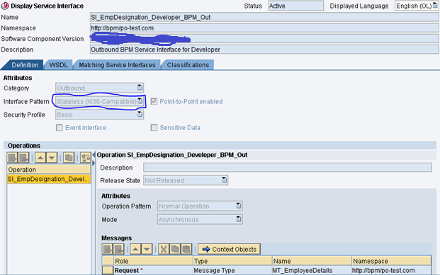Move message down in Messages toolbar
Viewport: 440px width, 275px height.
147,249
